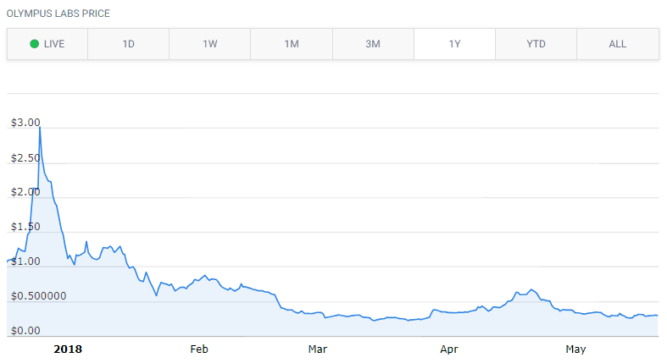Click the '$3.00' y-axis label
Viewport: 667px width, 363px height.
click(25, 123)
